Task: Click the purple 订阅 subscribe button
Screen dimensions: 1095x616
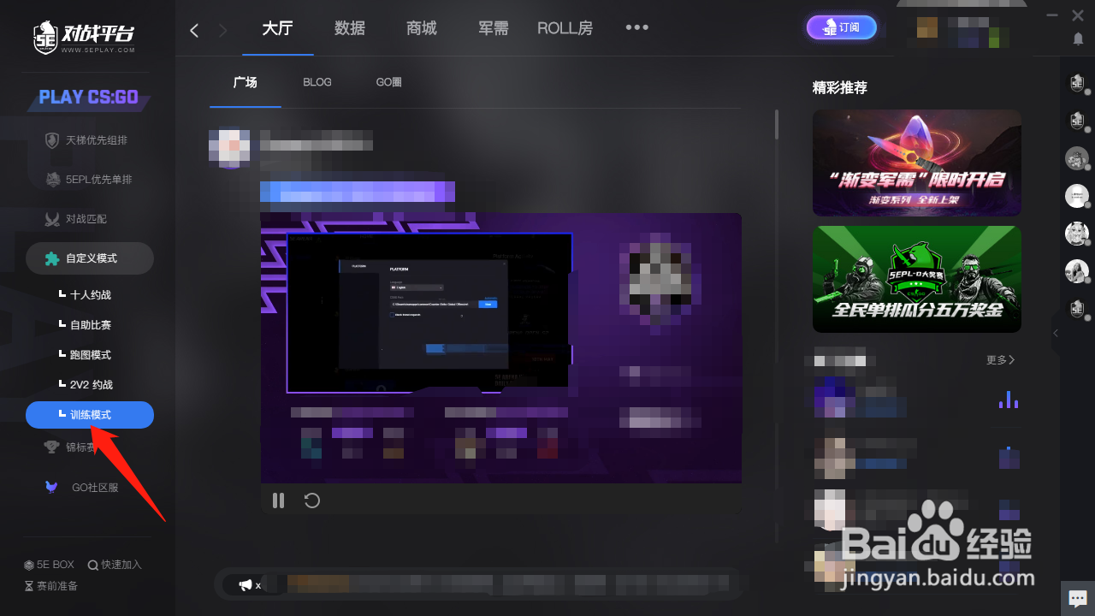Action: pyautogui.click(x=842, y=27)
